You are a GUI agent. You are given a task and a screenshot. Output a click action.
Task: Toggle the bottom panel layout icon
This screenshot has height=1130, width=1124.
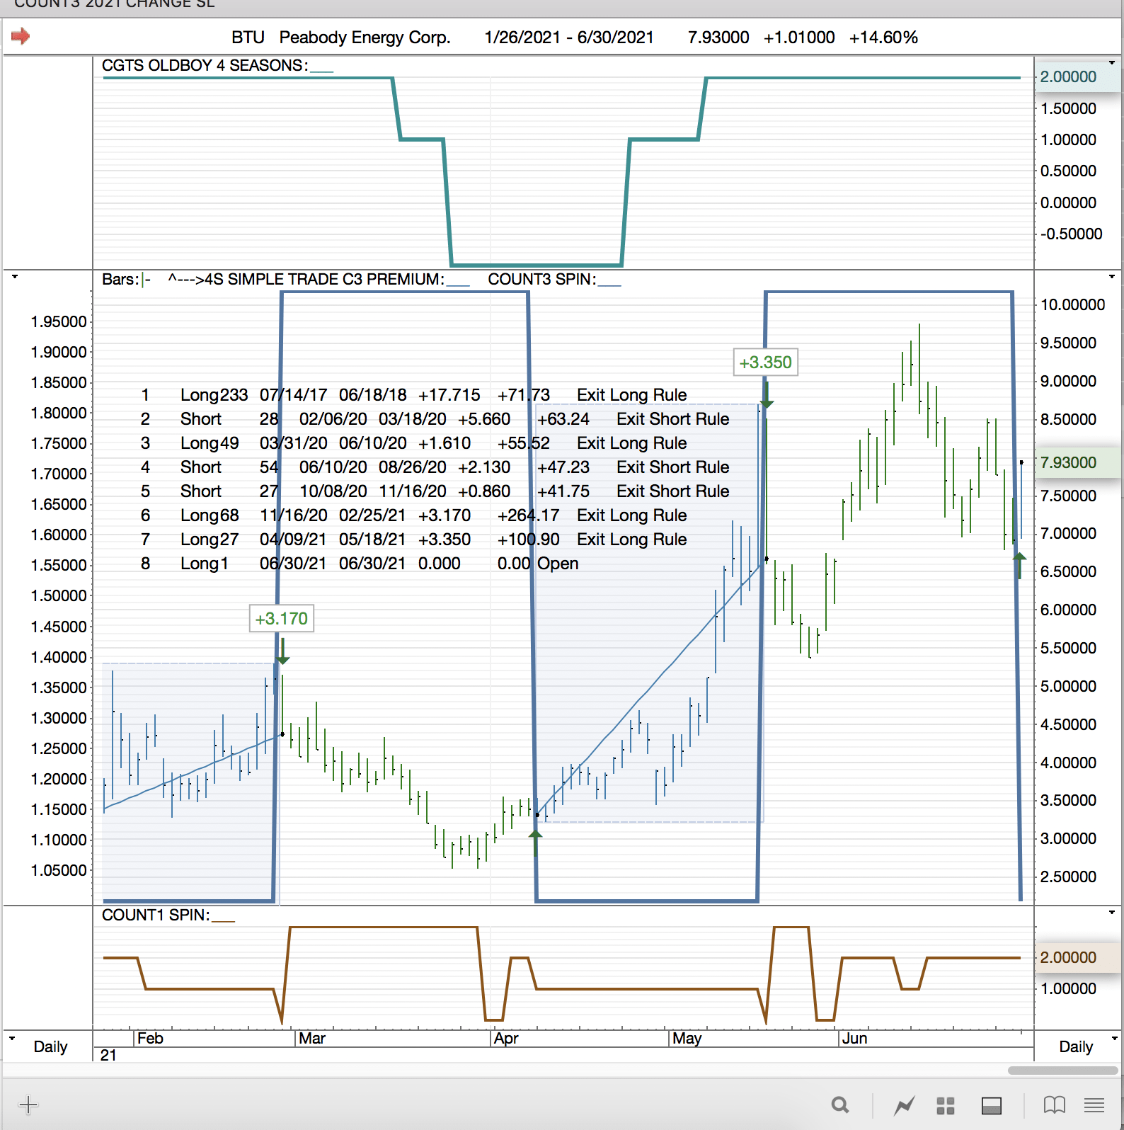(991, 1105)
